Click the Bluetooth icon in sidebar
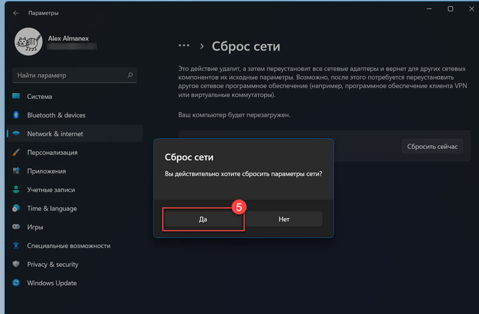The height and width of the screenshot is (314, 479). (x=16, y=115)
